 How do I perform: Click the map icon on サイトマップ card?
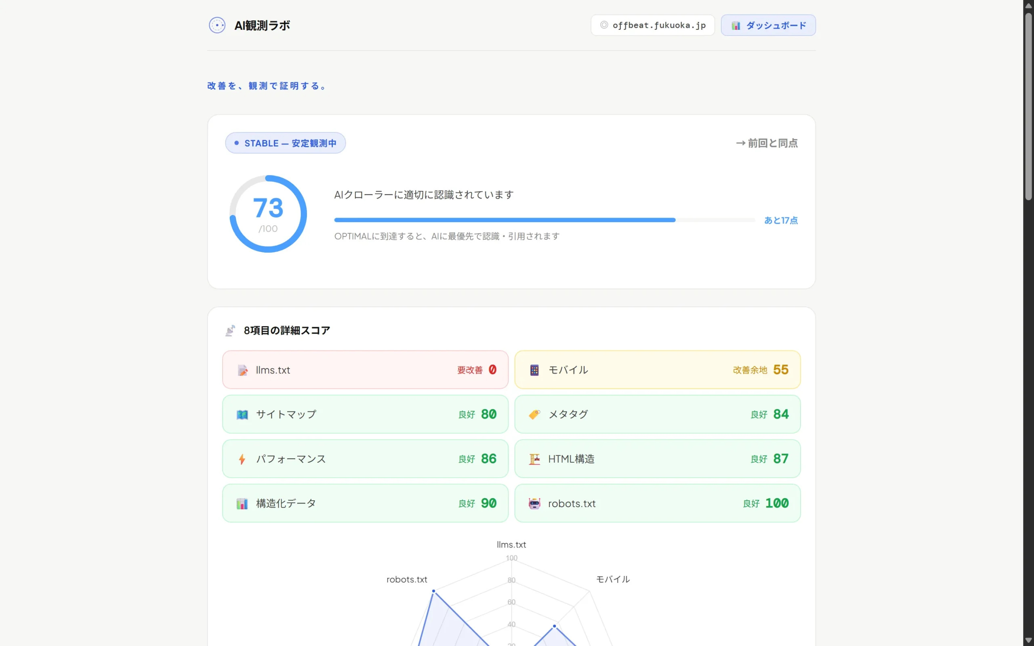[x=242, y=414]
